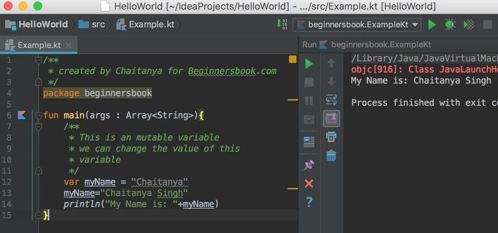Click the var keyword on line 12
Screen dimensions: 498x233
tap(72, 182)
